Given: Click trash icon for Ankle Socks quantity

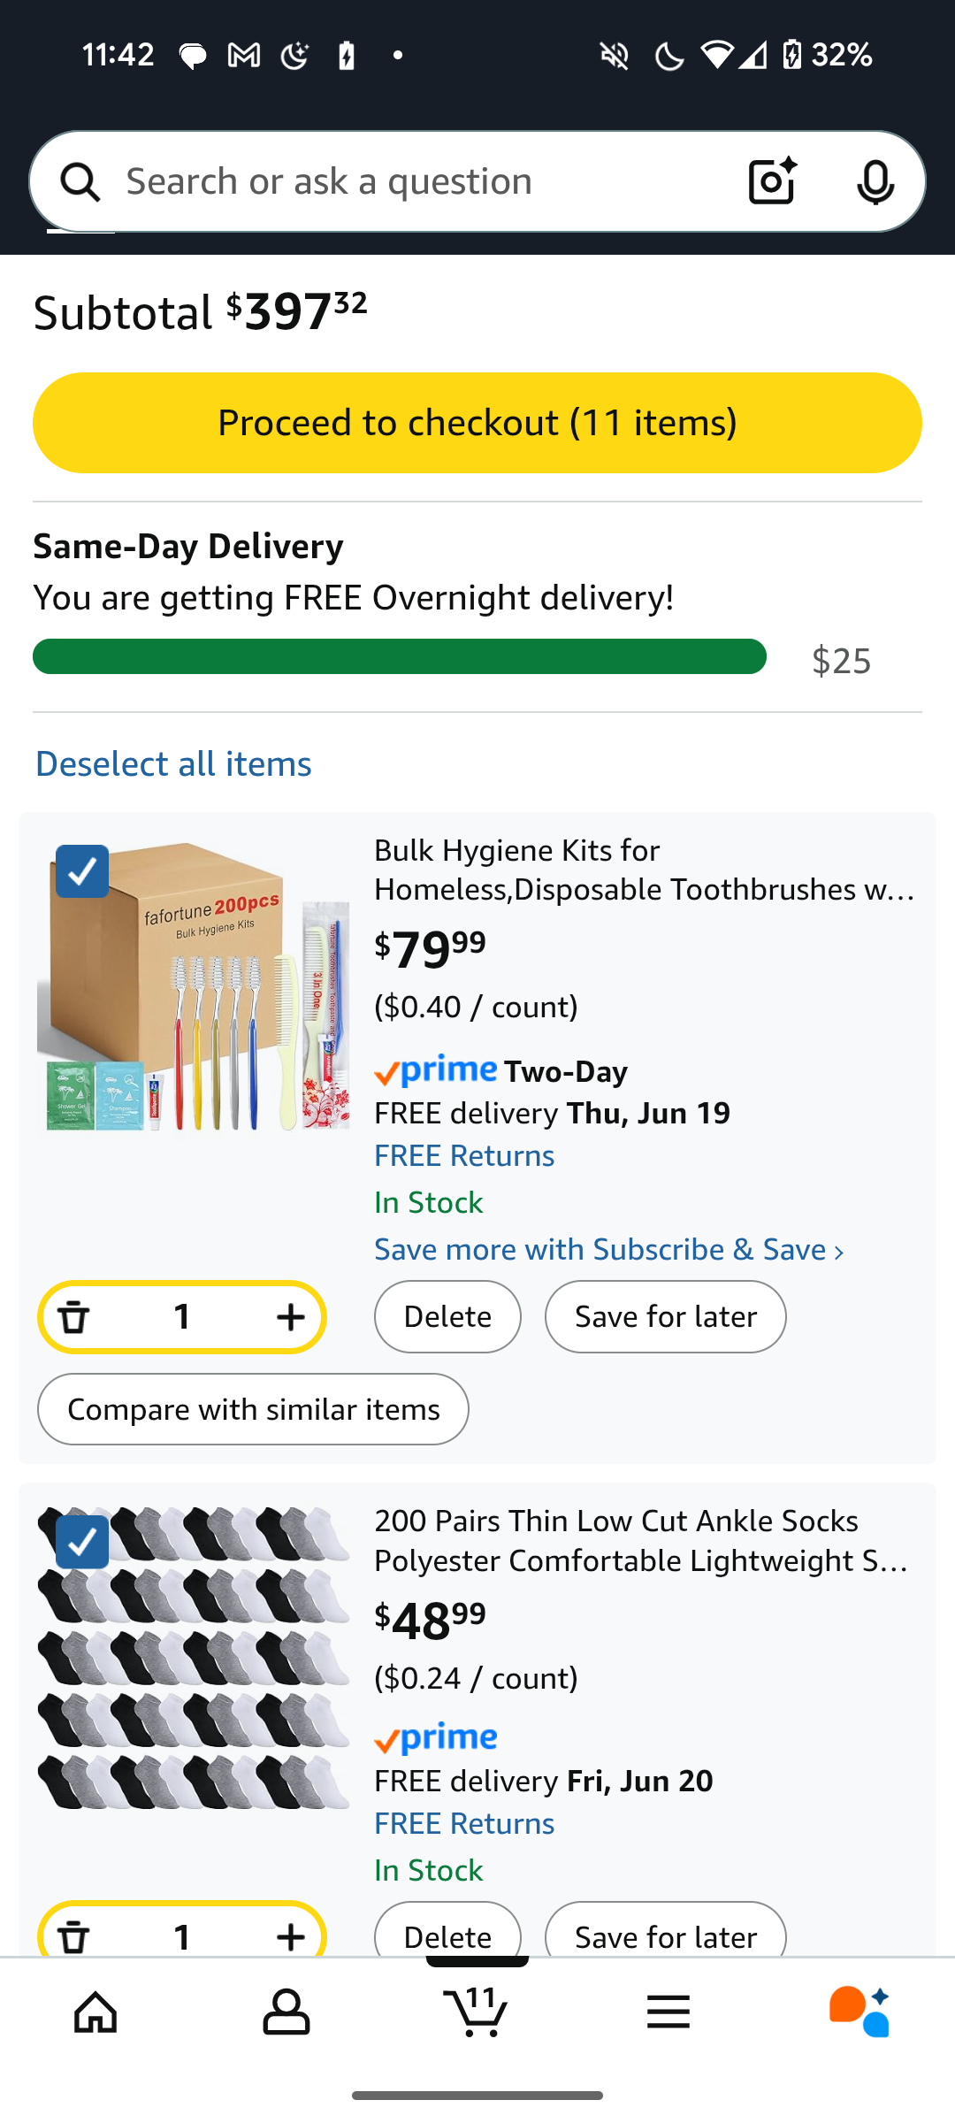Looking at the screenshot, I should pos(74,1936).
